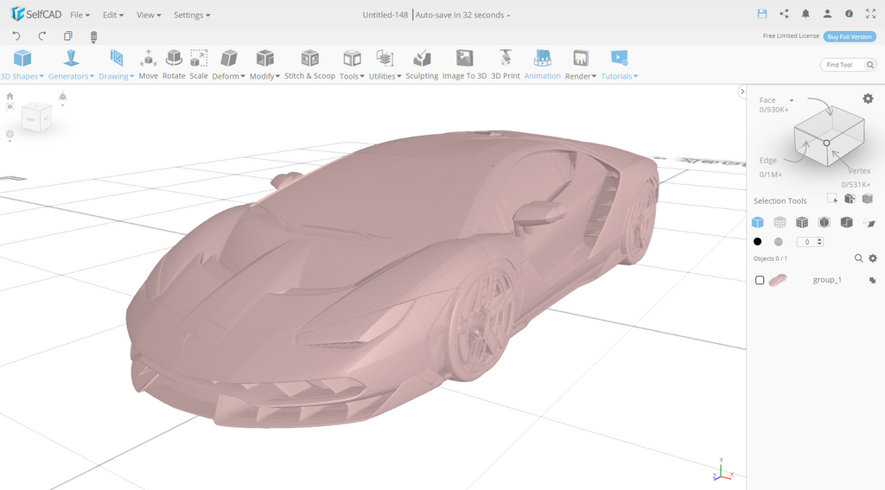
Task: Delete using the trash can icon
Action: tap(93, 36)
